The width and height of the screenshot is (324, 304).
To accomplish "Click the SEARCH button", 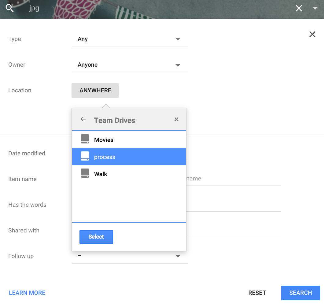I will pyautogui.click(x=300, y=293).
